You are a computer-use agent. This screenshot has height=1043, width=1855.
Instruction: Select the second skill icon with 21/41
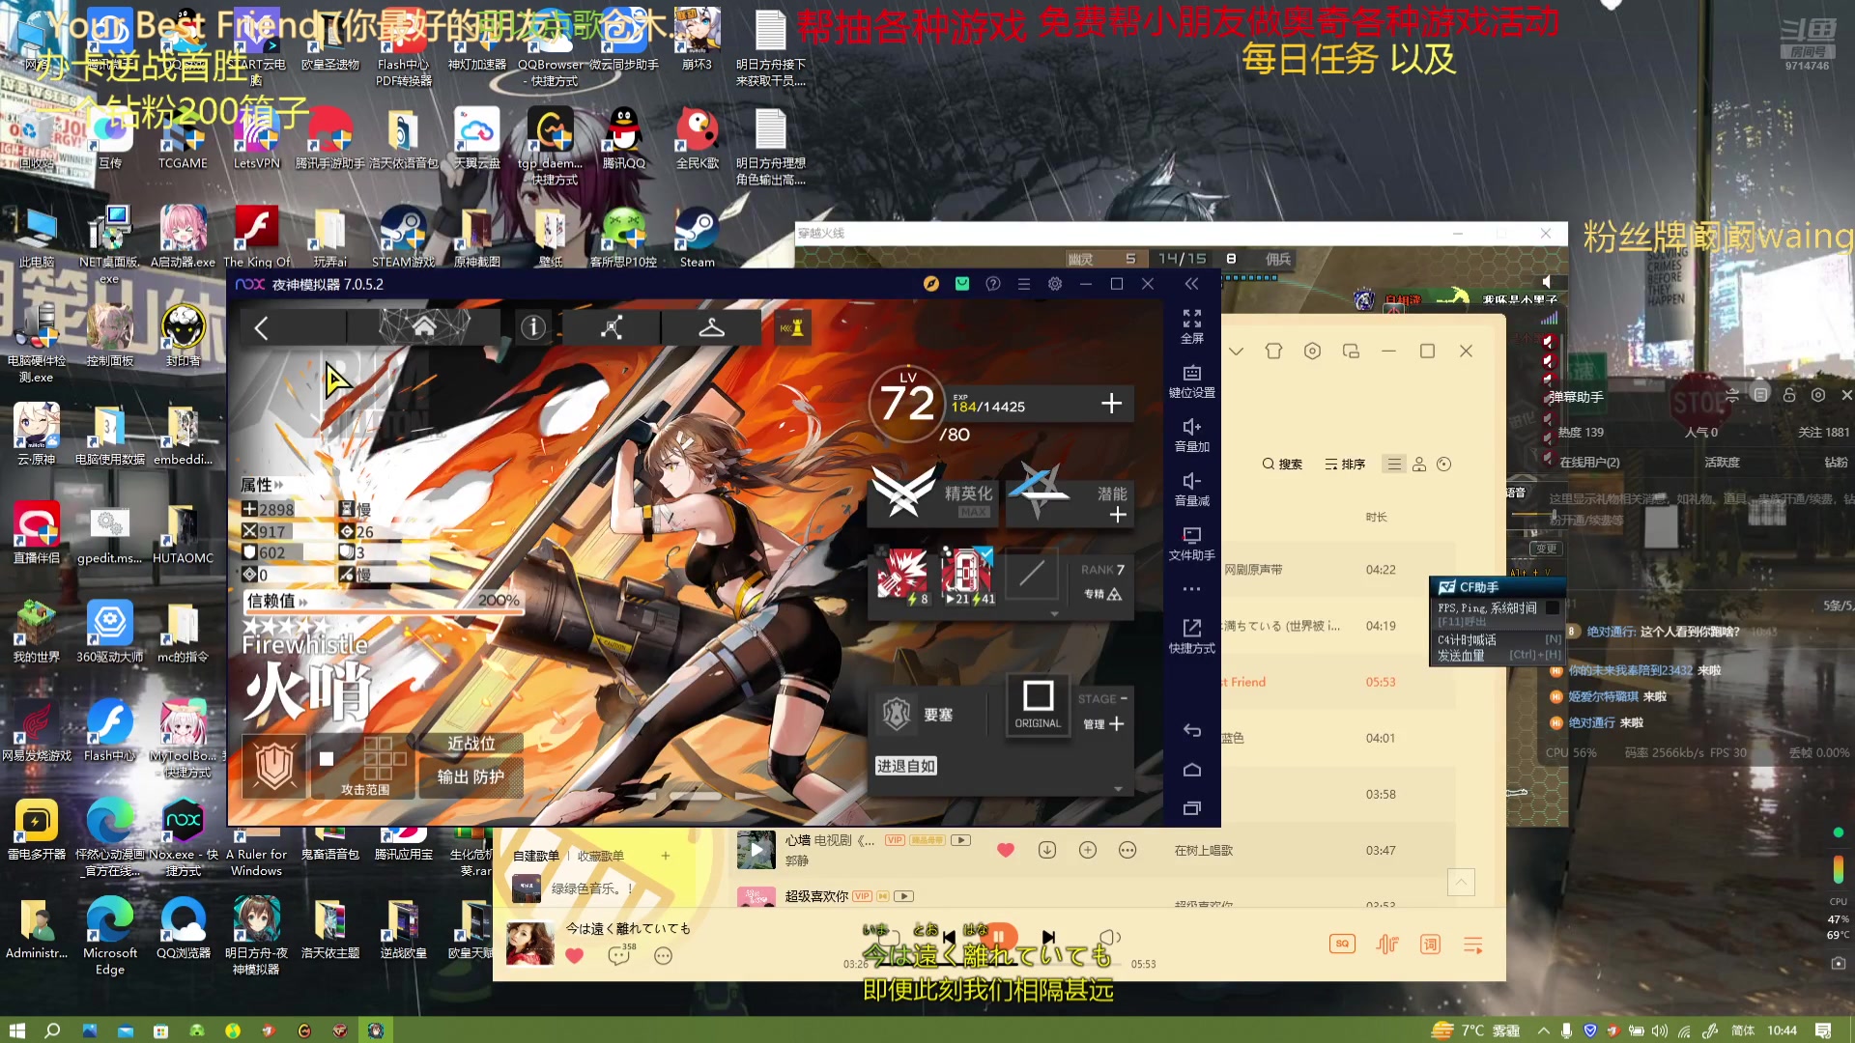(x=967, y=576)
